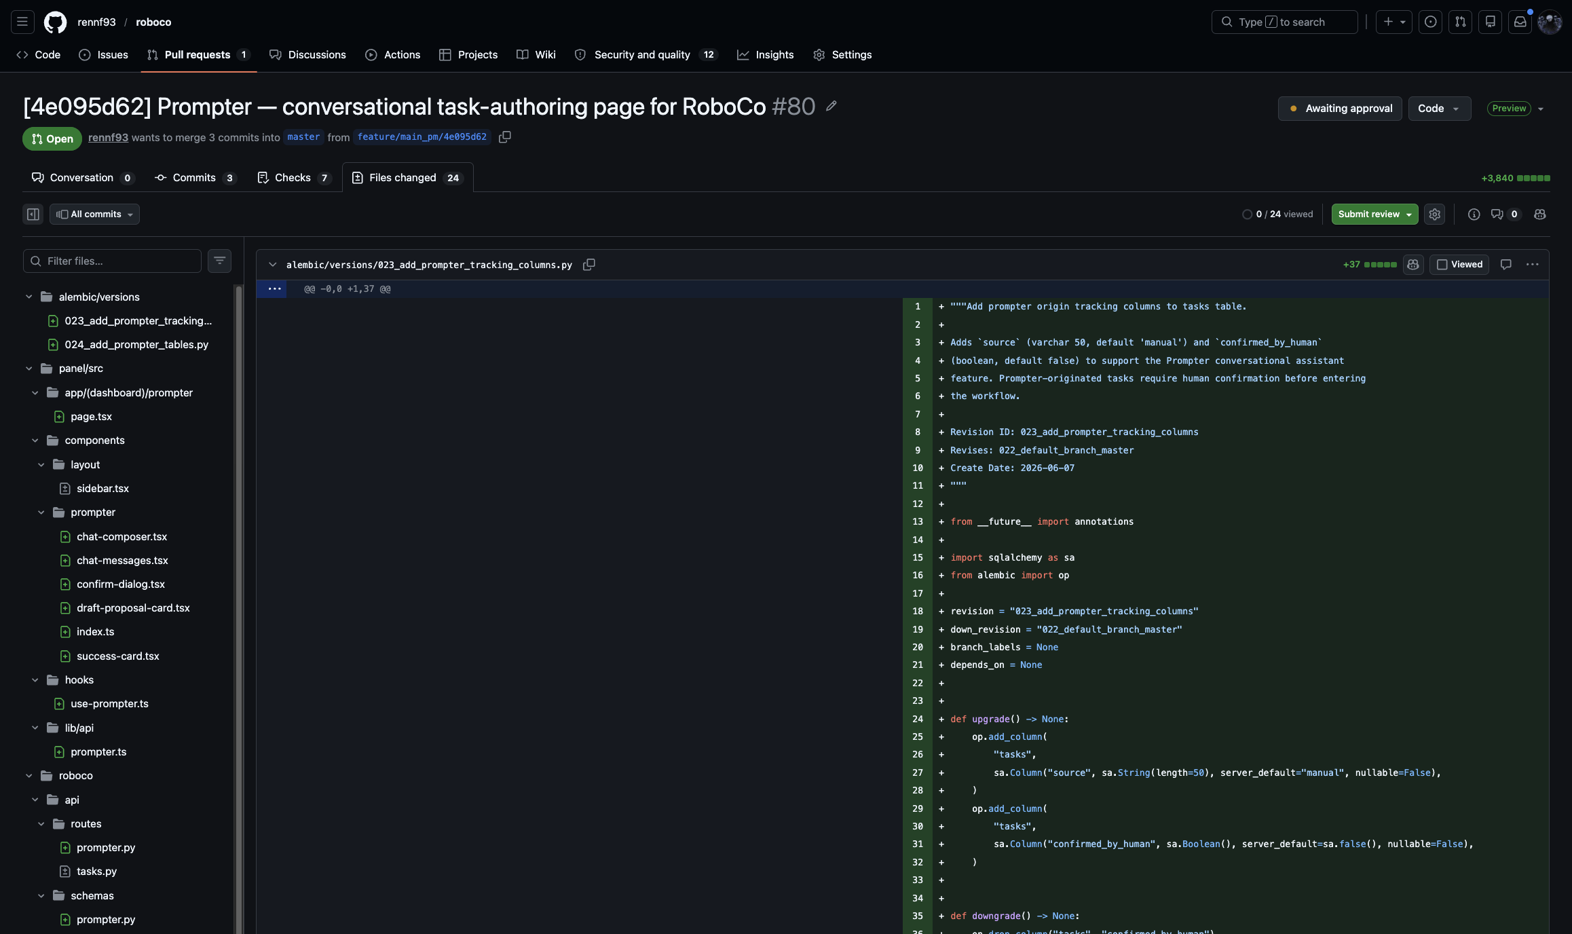Open the file filter options icon
Screen dimensions: 1572x934
(x=219, y=261)
